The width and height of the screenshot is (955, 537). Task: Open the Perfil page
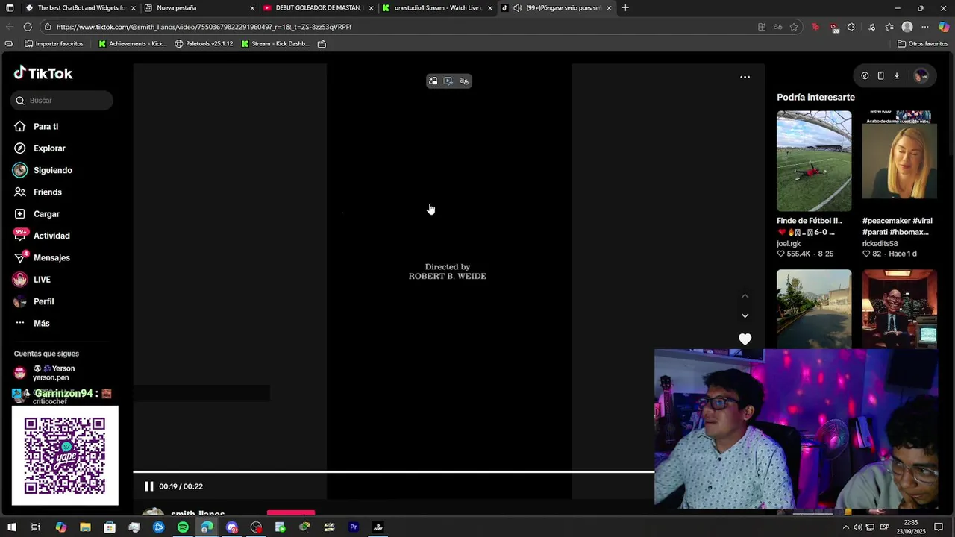(34, 301)
